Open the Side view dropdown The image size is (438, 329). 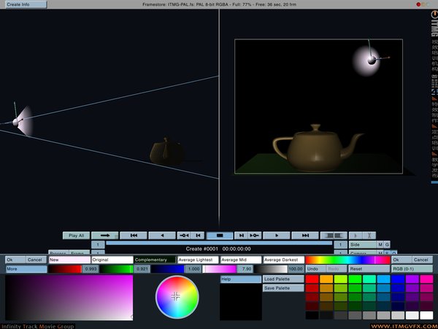361,244
